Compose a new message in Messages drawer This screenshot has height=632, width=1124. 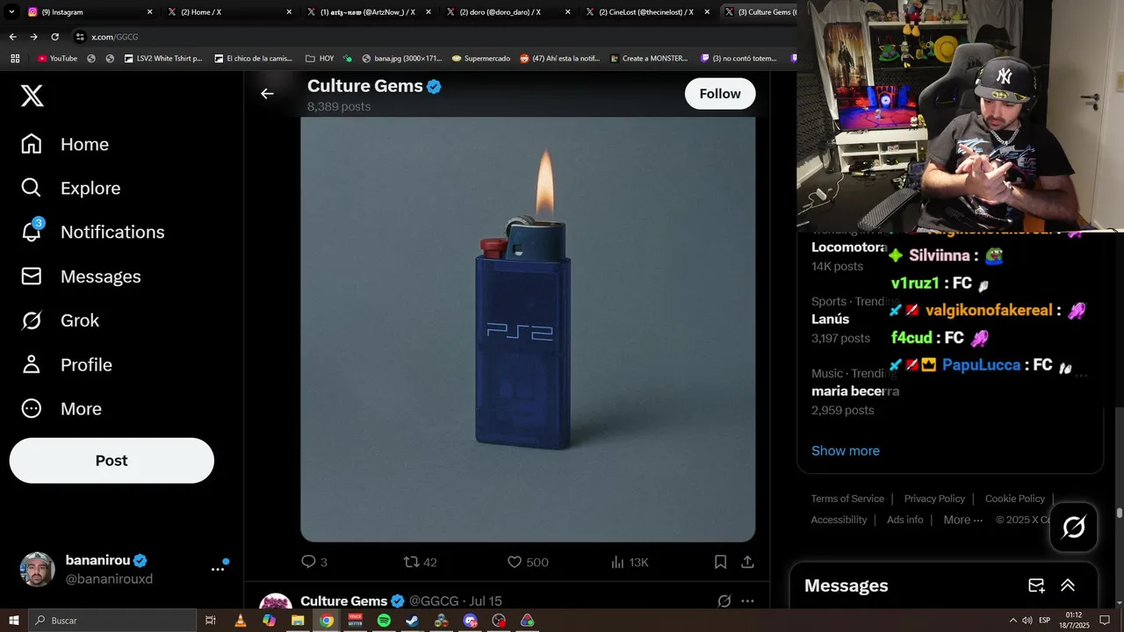click(x=1036, y=585)
